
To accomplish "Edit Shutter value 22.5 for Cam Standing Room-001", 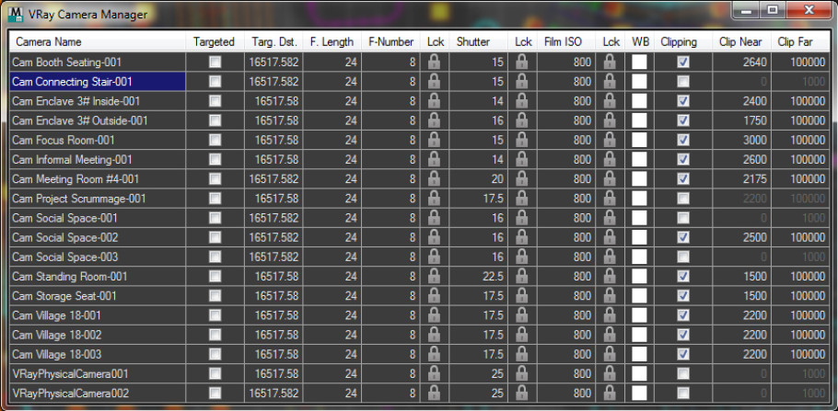I will [x=478, y=277].
